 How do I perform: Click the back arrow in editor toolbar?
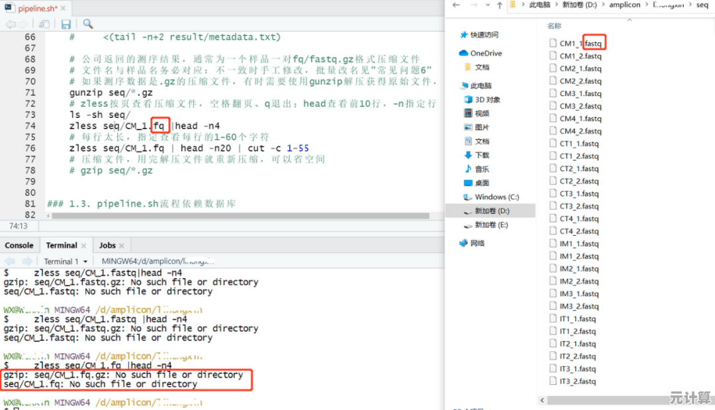[11, 24]
